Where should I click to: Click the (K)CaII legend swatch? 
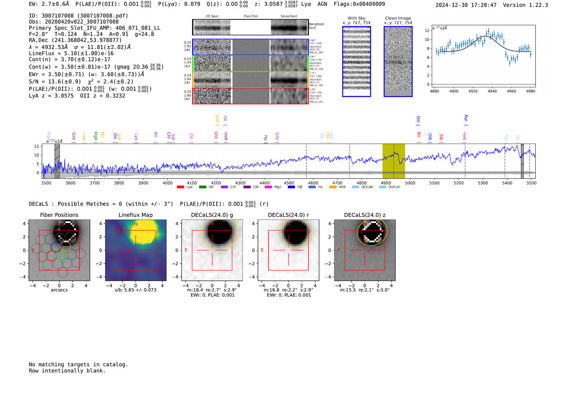(x=355, y=187)
